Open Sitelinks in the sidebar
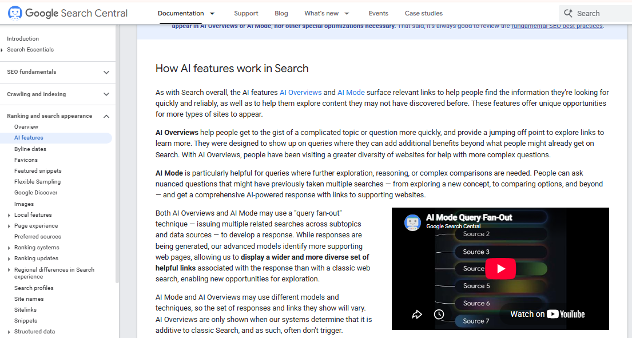The width and height of the screenshot is (632, 338). click(25, 310)
